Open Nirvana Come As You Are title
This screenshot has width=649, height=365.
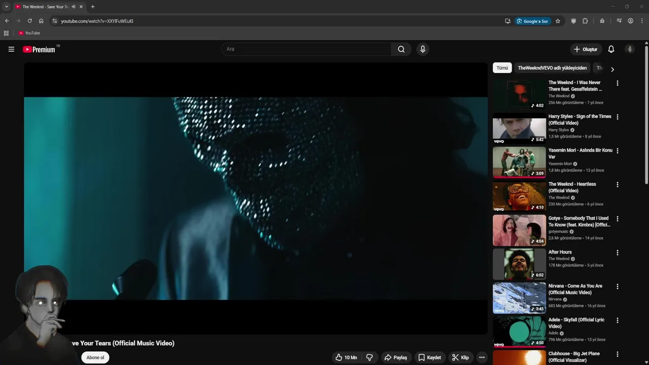575,289
